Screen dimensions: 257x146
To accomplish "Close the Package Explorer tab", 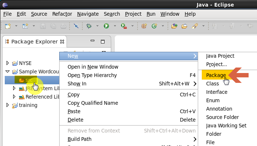I will (62, 42).
